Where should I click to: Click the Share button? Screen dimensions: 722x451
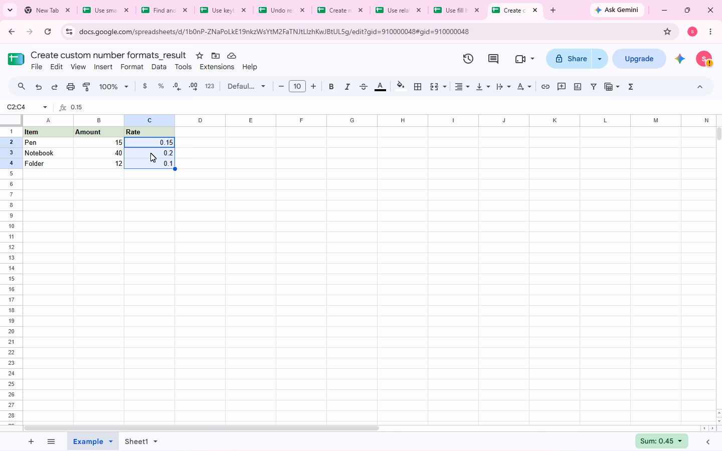[570, 59]
